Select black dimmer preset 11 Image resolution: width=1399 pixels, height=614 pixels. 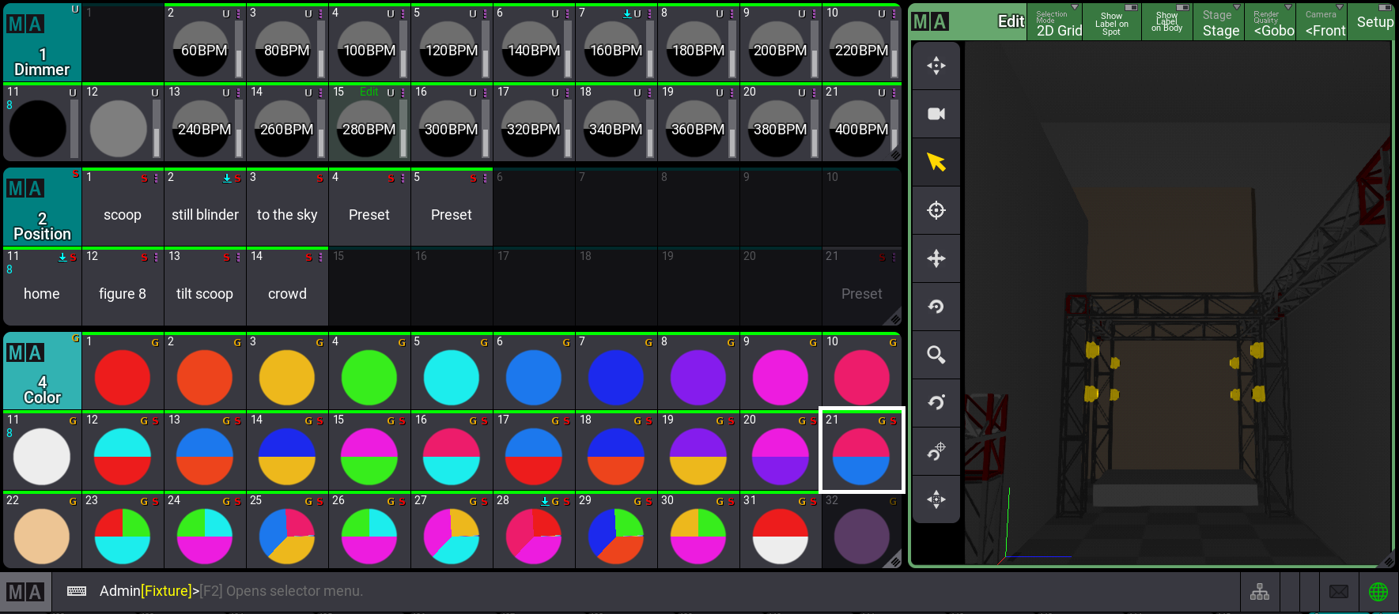pos(42,122)
